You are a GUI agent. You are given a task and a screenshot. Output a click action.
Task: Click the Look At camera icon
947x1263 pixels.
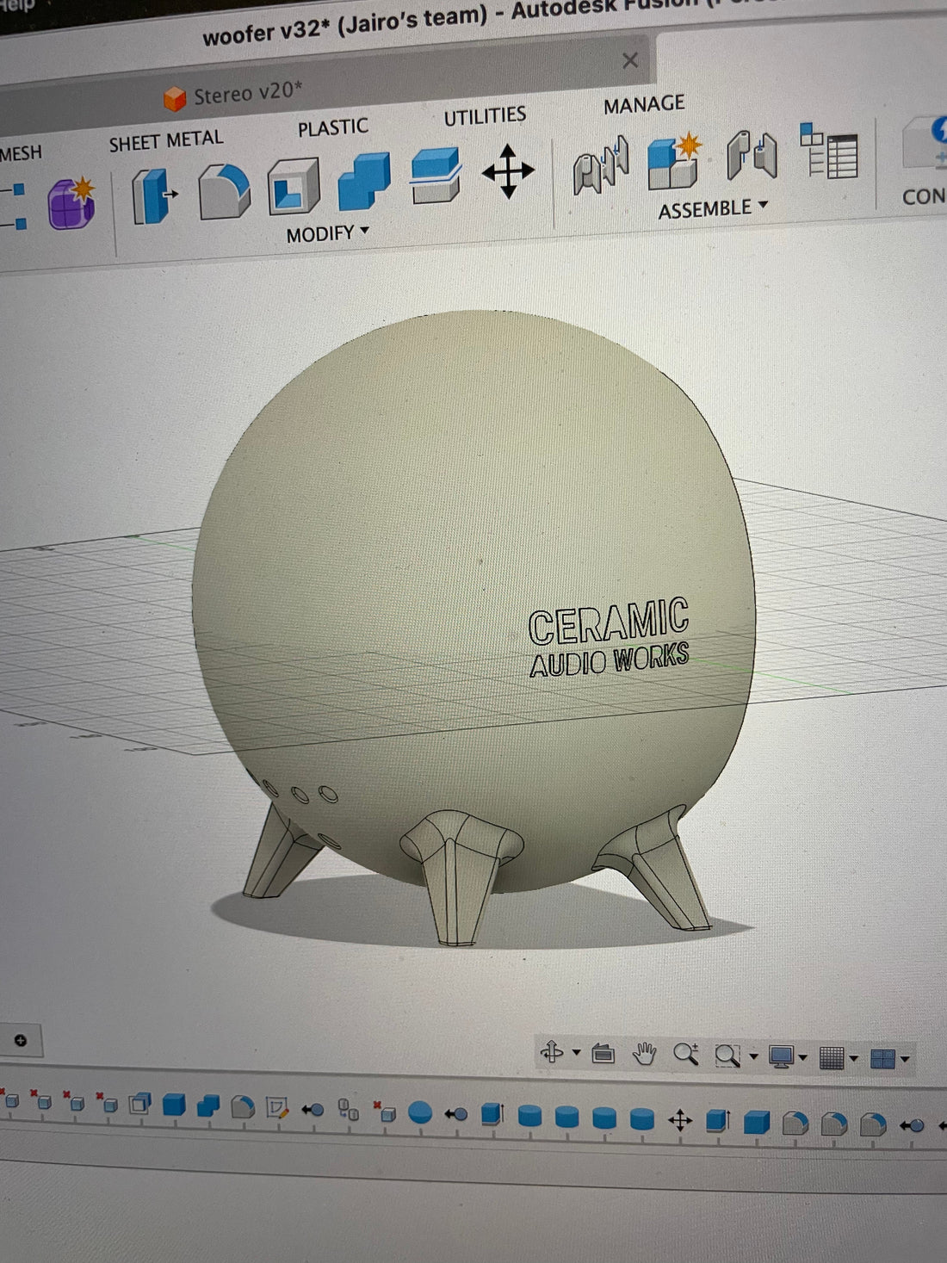coord(603,1053)
